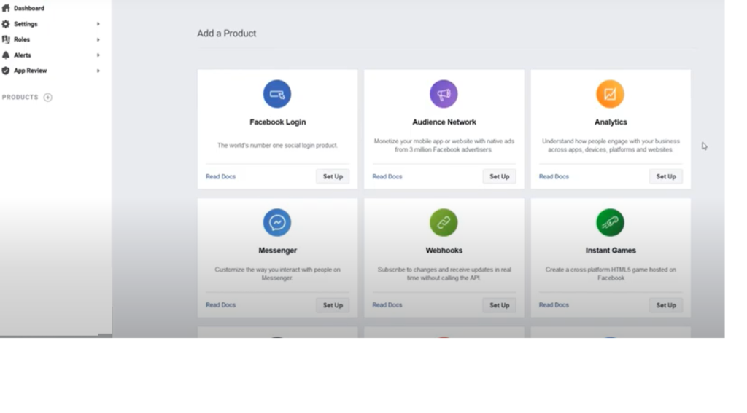Click the Facebook Login product icon
747x413 pixels.
tap(276, 94)
